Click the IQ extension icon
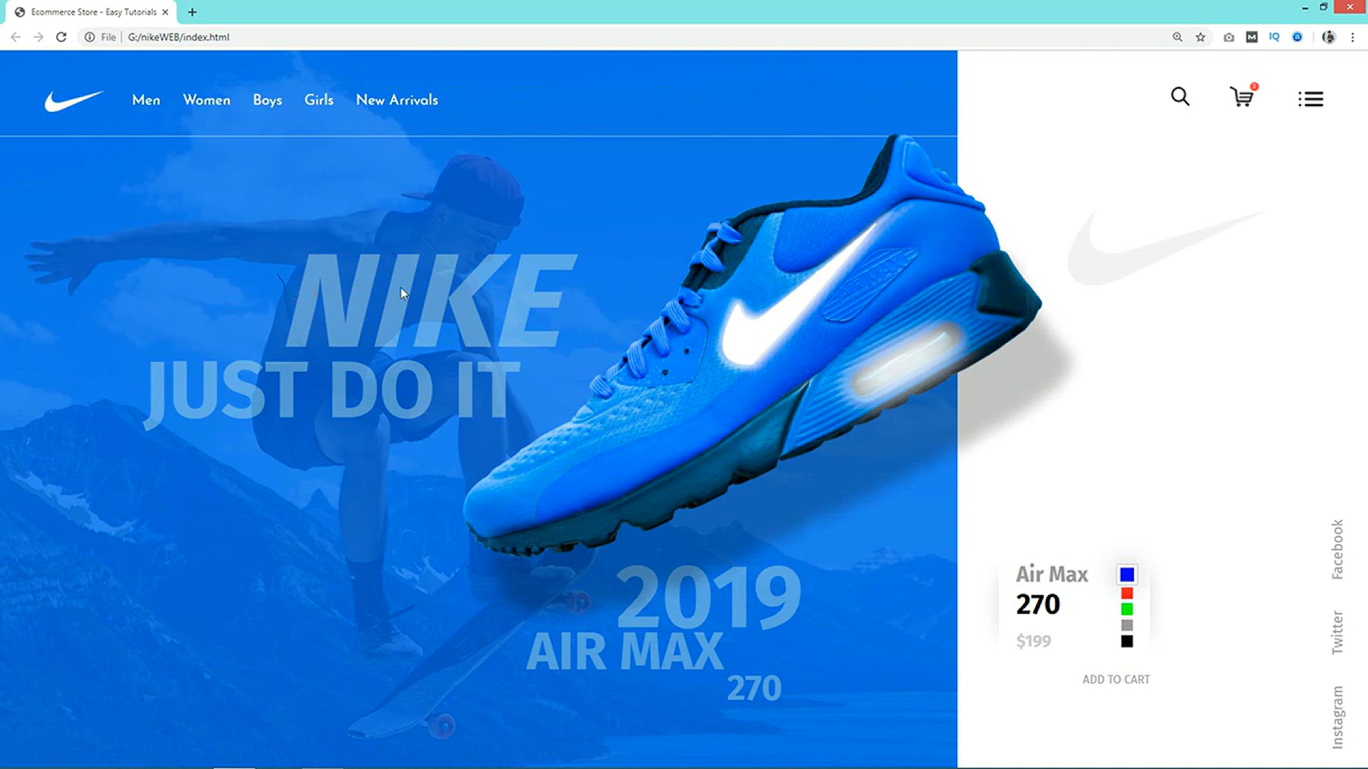Viewport: 1368px width, 769px height. (x=1275, y=37)
